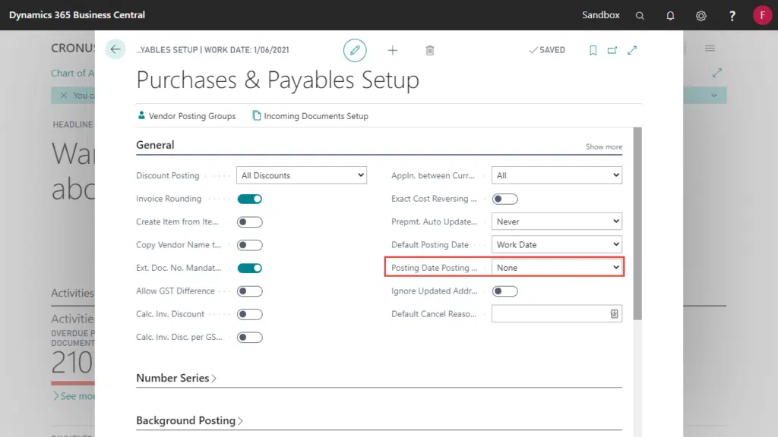Open the Discount Posting dropdown
Screen dimensions: 778x437
[302, 175]
